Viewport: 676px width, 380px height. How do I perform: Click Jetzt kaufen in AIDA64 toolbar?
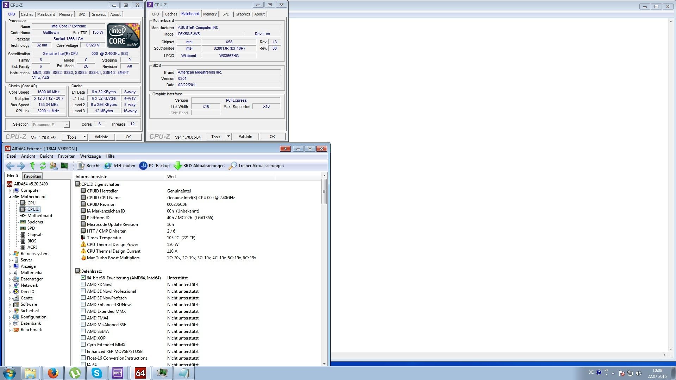[120, 166]
